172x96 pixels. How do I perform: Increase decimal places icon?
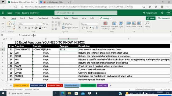point(93,28)
